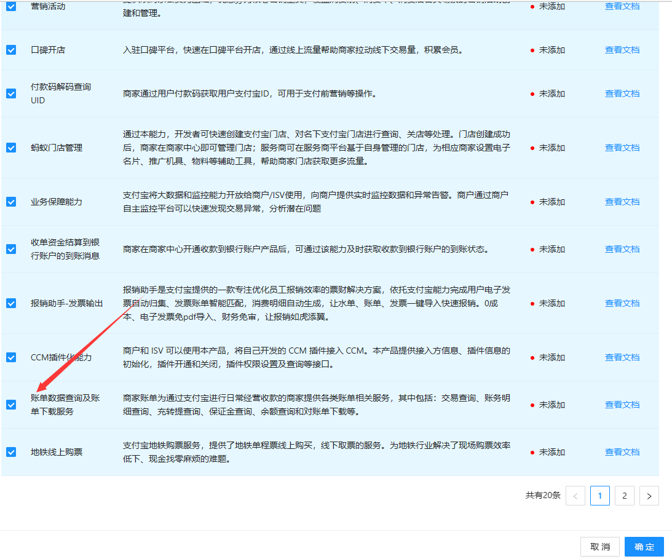
Task: Toggle the 地铁线上购票 checkbox
Action: point(11,452)
